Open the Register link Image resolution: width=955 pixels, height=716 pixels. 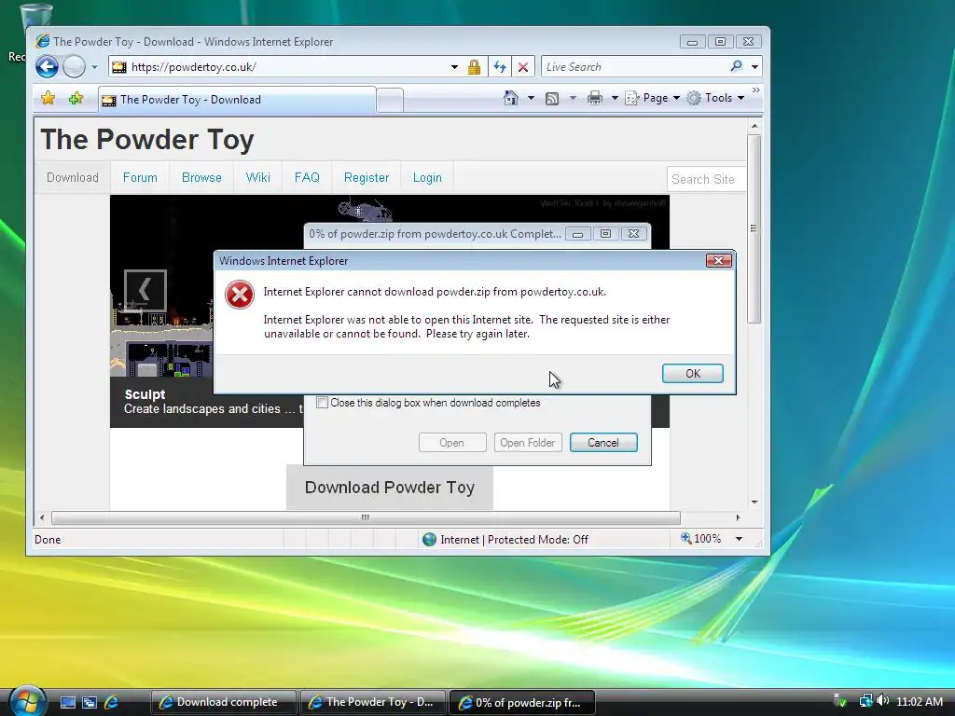366,178
